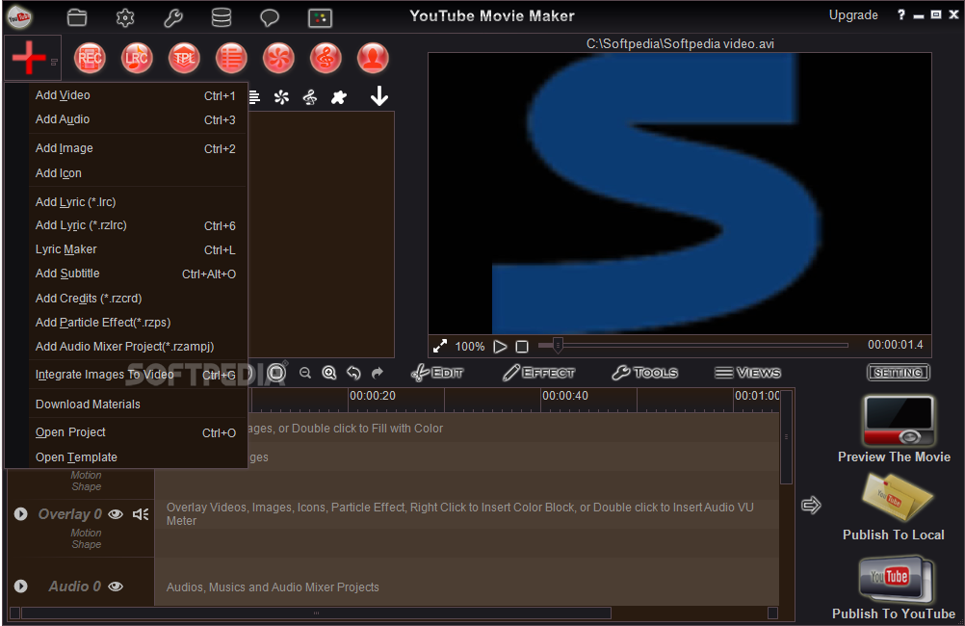Toggle Audio 0 track visibility eye
The width and height of the screenshot is (965, 626).
point(116,587)
